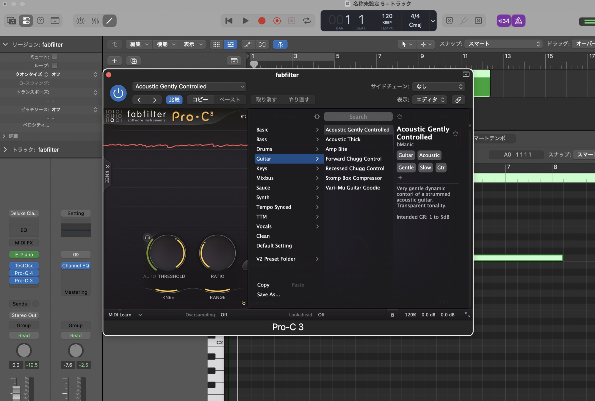The width and height of the screenshot is (595, 401).
Task: Open the Mixer sliders icon
Action: tap(95, 21)
